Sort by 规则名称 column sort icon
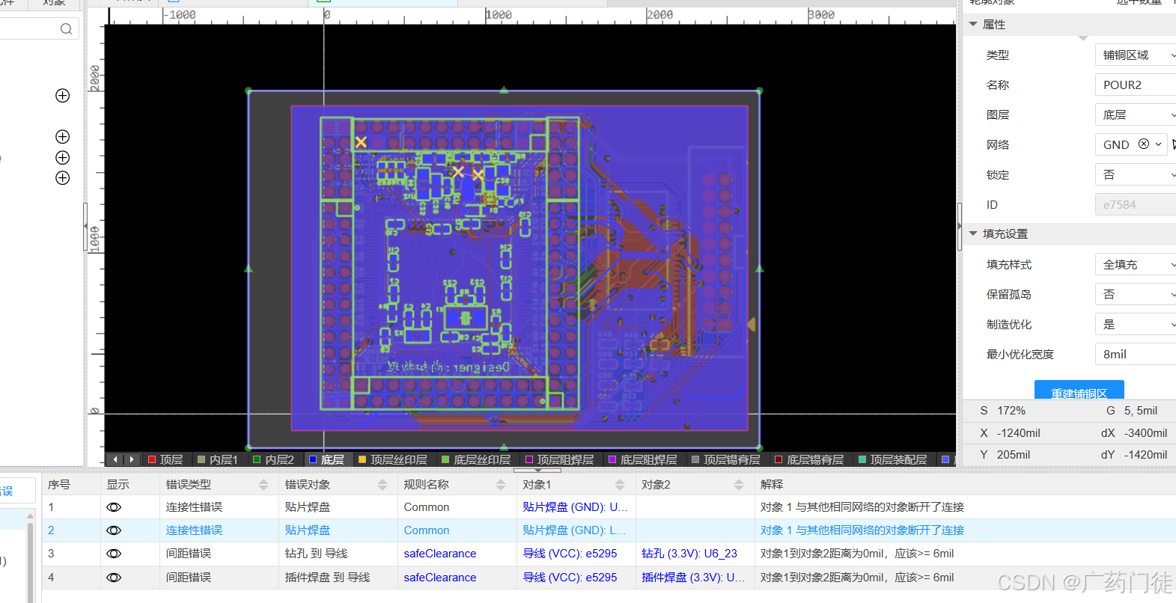The width and height of the screenshot is (1176, 603). tap(501, 485)
